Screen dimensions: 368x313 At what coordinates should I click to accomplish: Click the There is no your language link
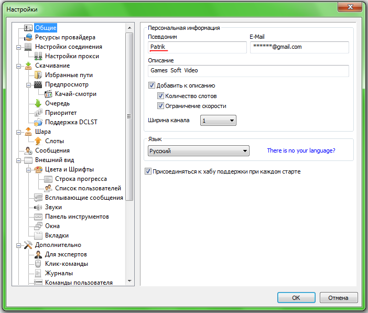pos(301,151)
